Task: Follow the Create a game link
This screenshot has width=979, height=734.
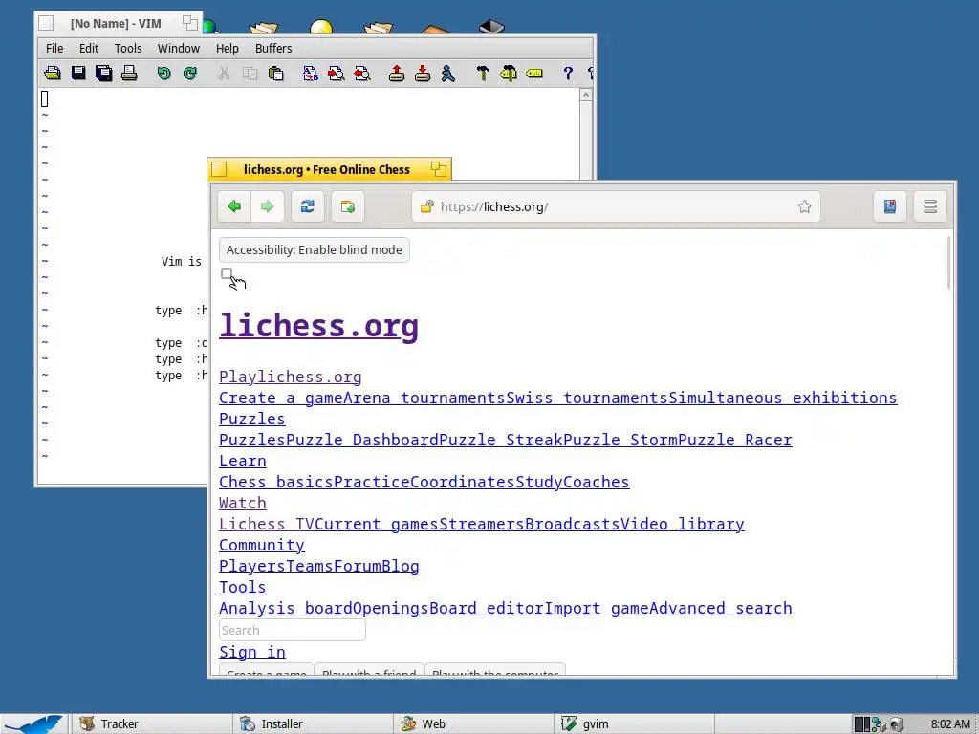Action: 281,398
